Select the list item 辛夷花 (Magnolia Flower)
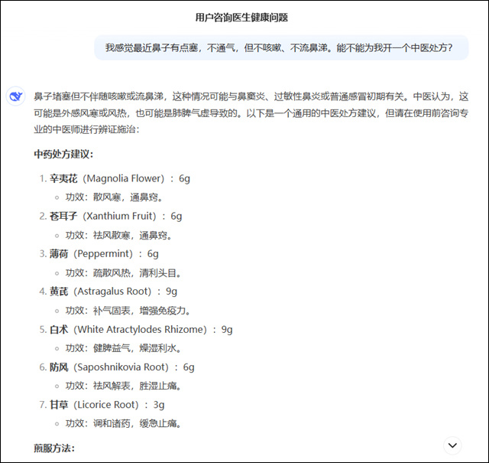 (115, 178)
